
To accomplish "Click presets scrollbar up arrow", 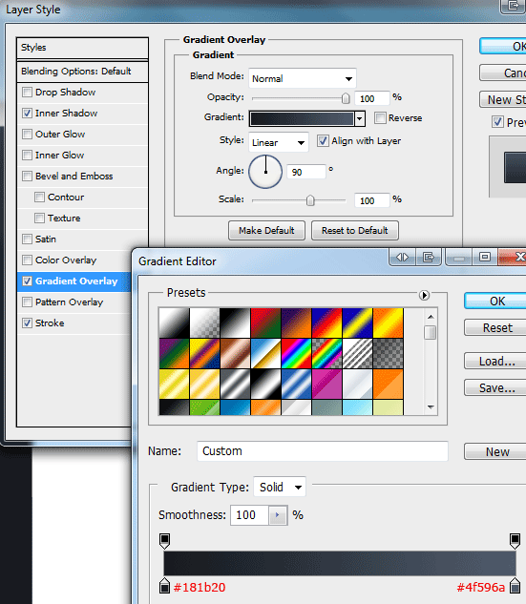I will tap(431, 317).
